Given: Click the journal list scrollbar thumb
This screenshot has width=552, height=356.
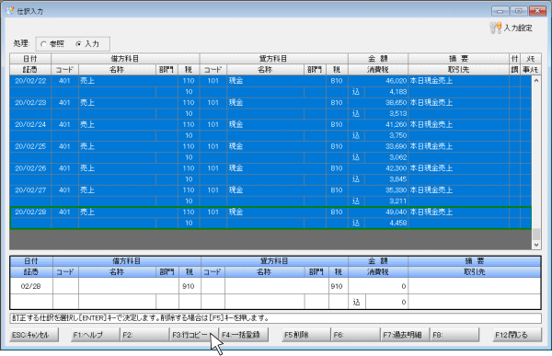Looking at the screenshot, I should click(536, 234).
